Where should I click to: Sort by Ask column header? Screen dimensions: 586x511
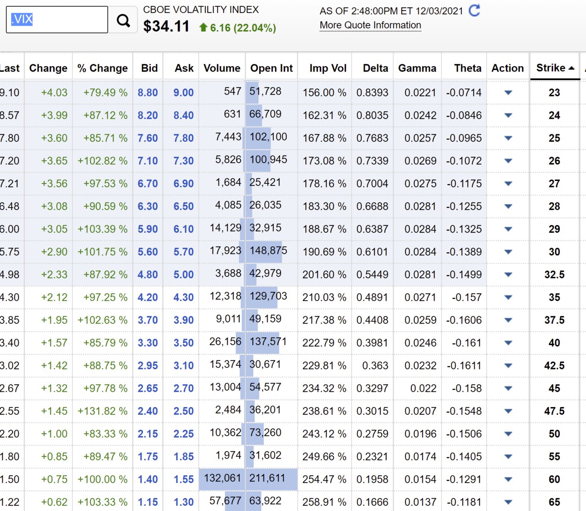[184, 68]
